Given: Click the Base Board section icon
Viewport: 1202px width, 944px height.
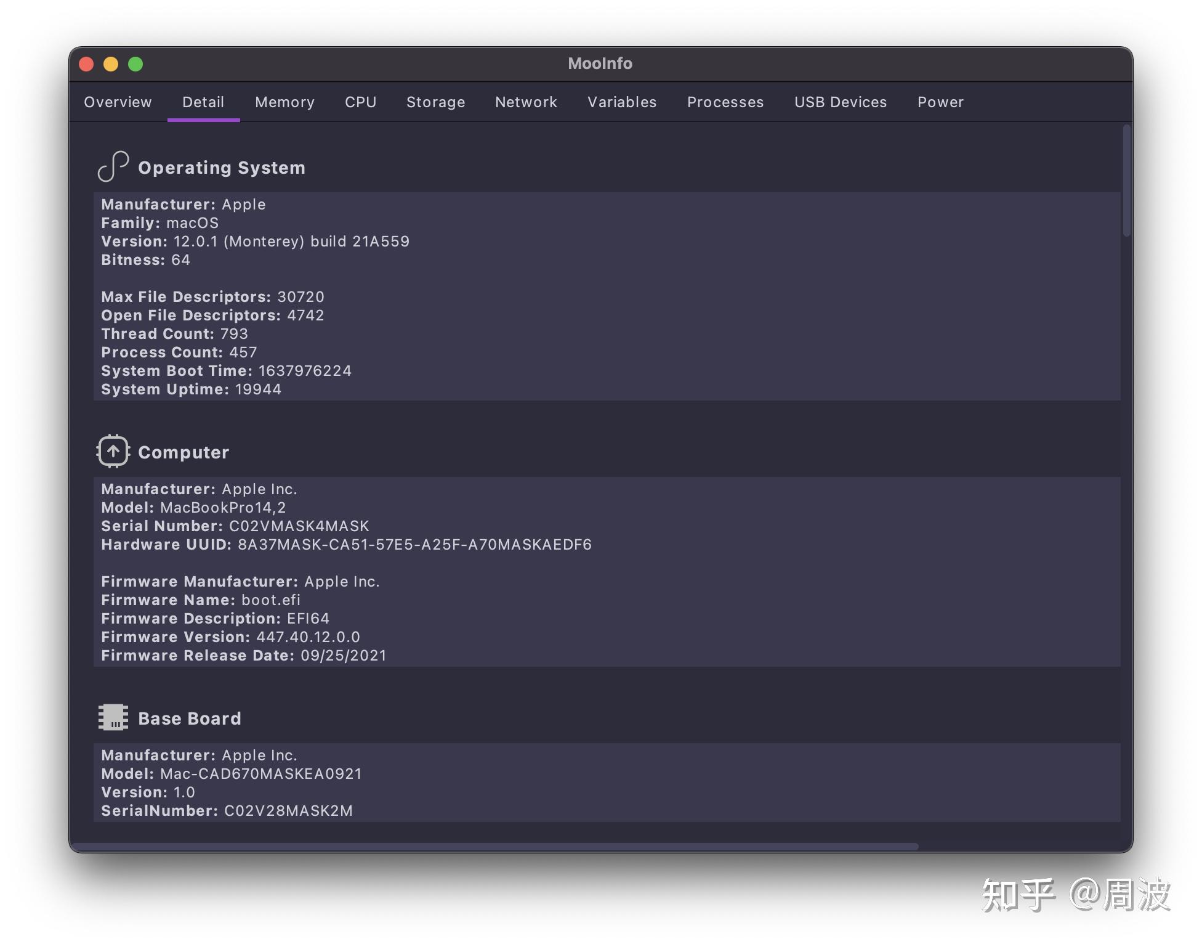Looking at the screenshot, I should click(x=113, y=717).
